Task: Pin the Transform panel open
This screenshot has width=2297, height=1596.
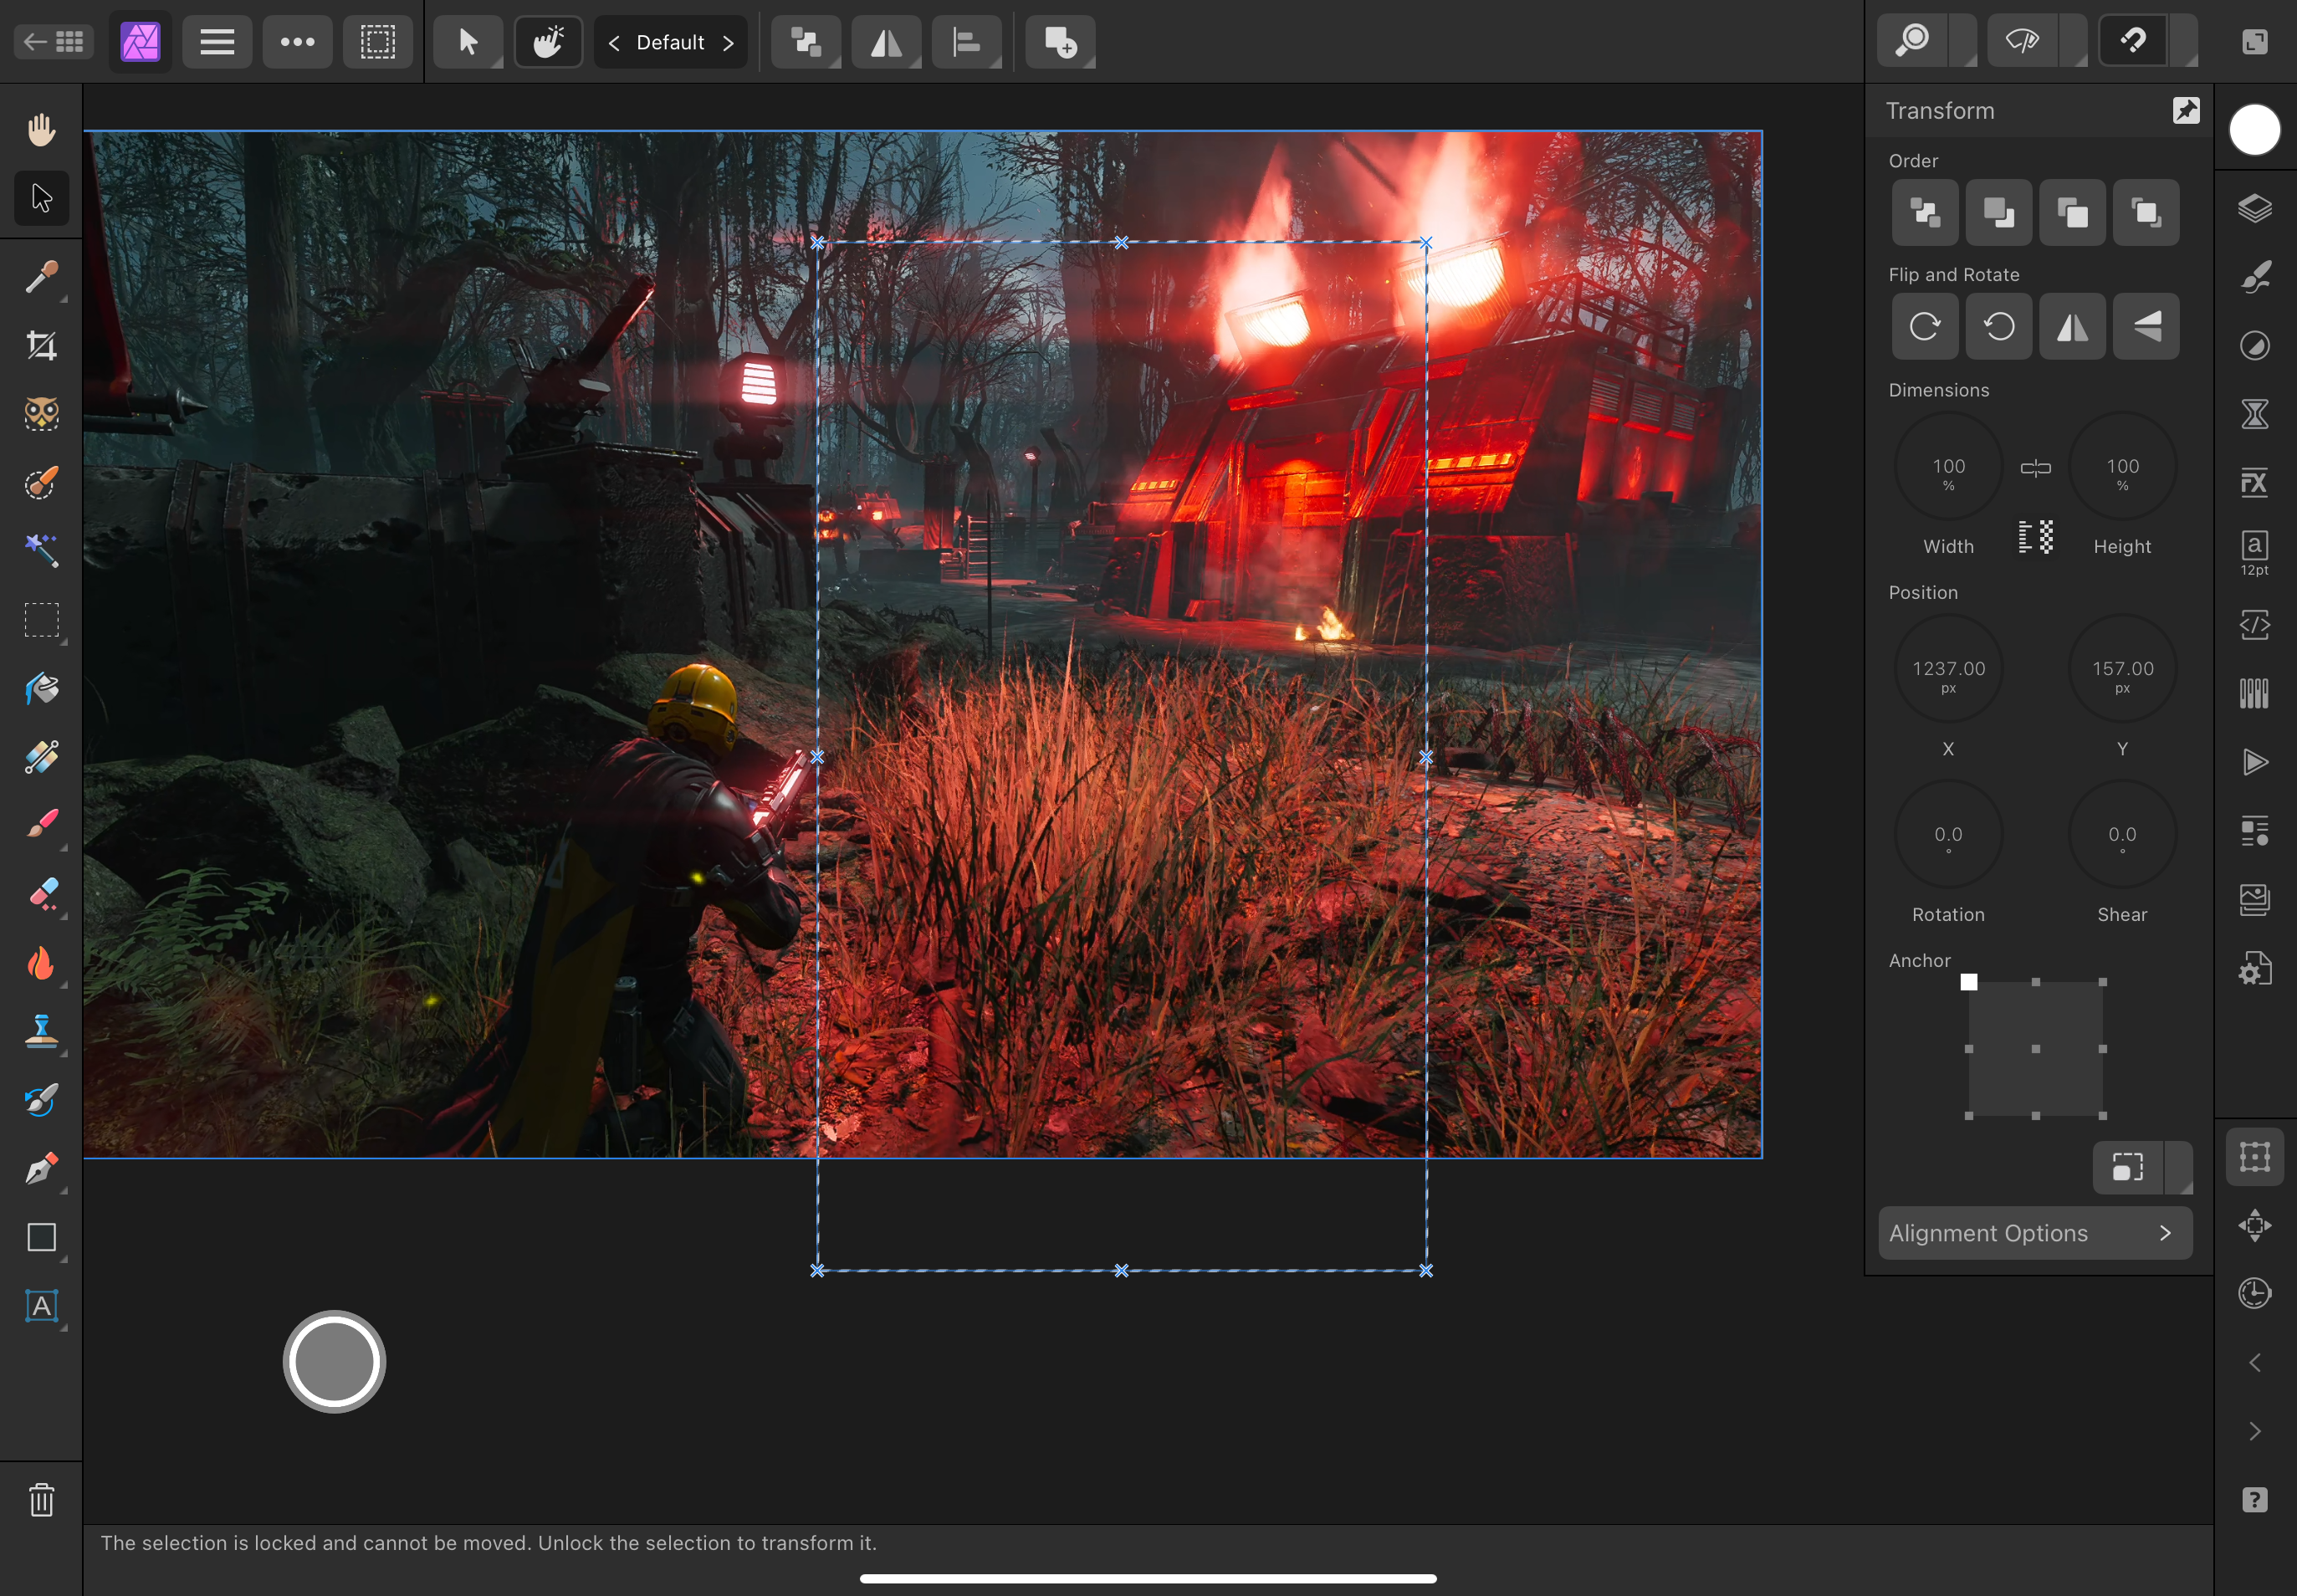Action: [2186, 110]
